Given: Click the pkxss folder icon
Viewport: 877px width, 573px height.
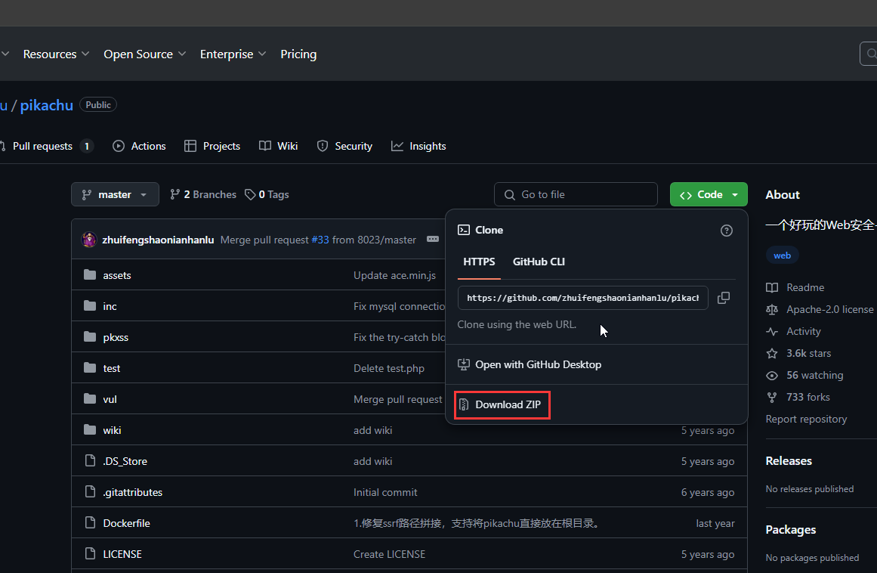Looking at the screenshot, I should point(89,337).
